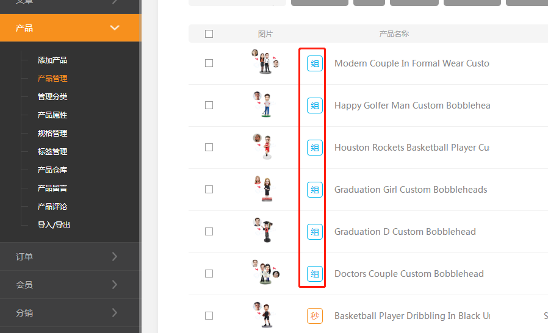Click the 组 badge beside Modern Couple product
This screenshot has height=333, width=548.
click(x=314, y=63)
